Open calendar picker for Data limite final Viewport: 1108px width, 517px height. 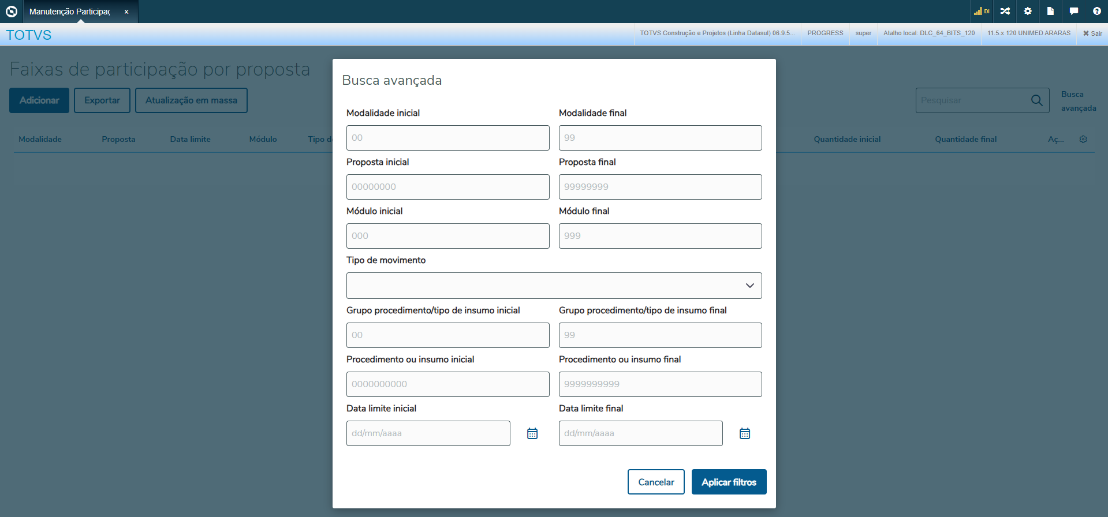point(745,433)
